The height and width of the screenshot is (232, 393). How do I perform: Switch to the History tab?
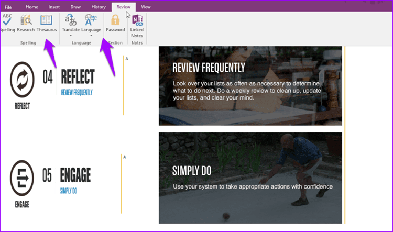(x=99, y=7)
